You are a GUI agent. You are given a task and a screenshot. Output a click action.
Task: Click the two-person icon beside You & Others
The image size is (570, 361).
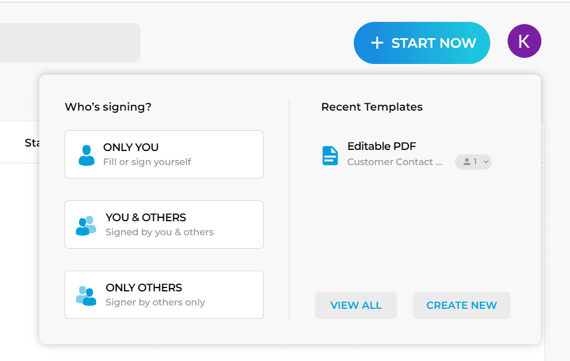tap(86, 225)
